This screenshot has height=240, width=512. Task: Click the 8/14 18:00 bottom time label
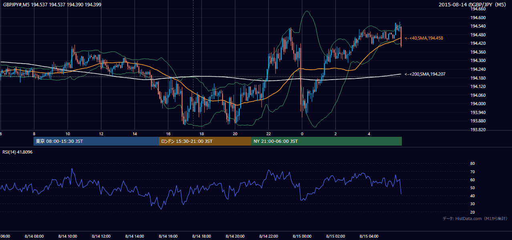pos(202,236)
